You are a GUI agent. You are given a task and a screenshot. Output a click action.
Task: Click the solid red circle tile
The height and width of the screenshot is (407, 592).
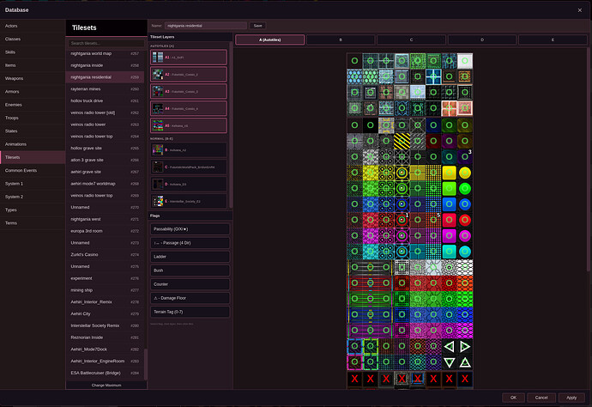click(465, 220)
